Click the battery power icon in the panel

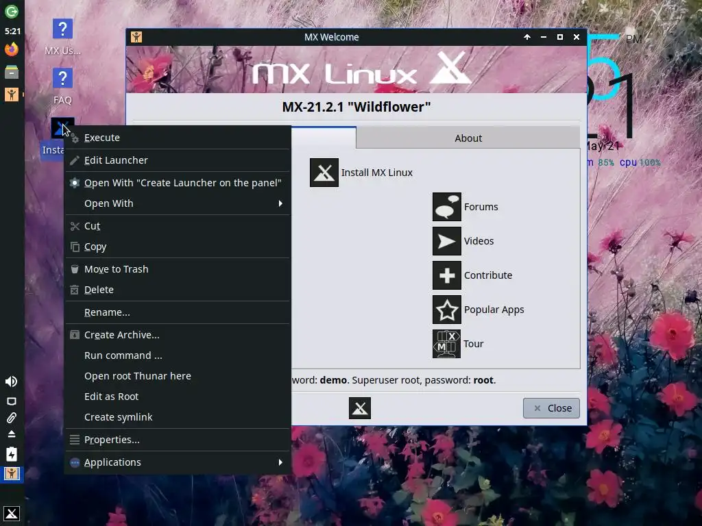coord(11,454)
